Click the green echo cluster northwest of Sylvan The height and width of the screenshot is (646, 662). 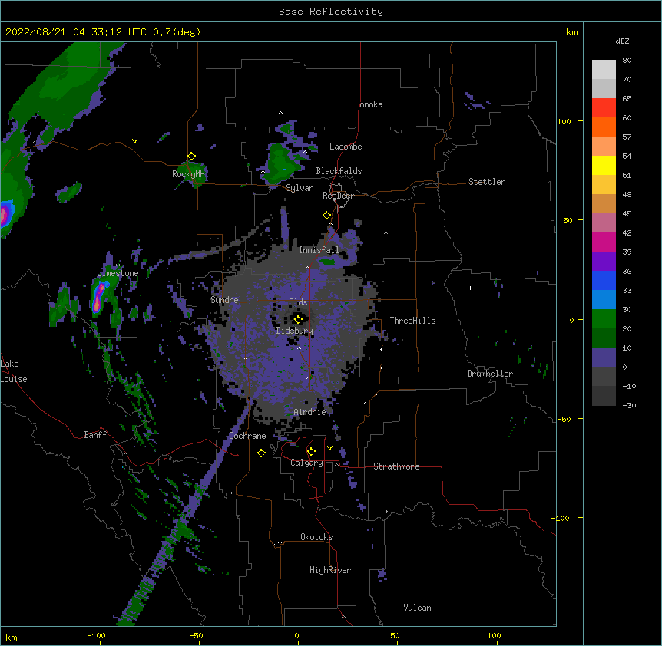[280, 164]
